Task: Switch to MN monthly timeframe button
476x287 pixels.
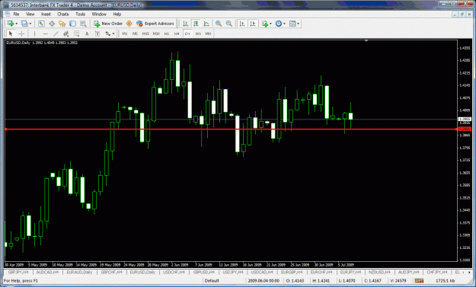Action: click(208, 33)
